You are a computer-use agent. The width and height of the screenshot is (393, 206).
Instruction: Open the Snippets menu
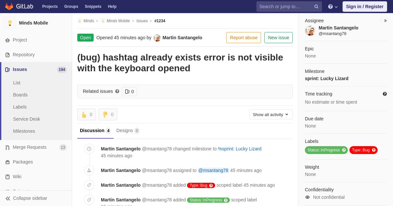[93, 7]
